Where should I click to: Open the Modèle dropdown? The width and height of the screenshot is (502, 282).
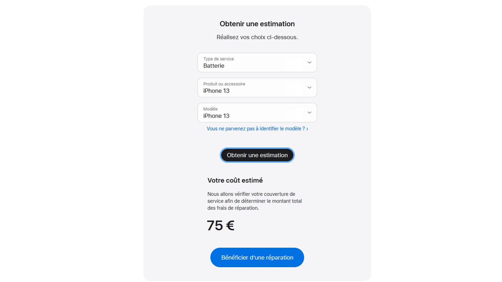(x=257, y=112)
